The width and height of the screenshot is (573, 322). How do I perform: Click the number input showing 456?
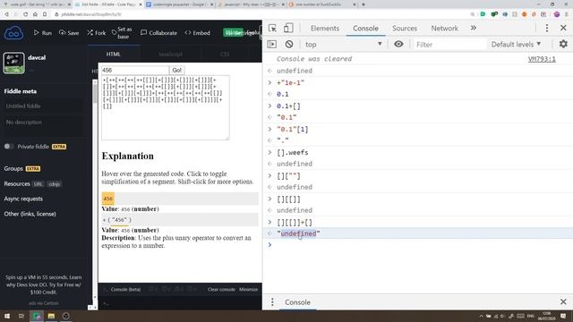pyautogui.click(x=135, y=70)
